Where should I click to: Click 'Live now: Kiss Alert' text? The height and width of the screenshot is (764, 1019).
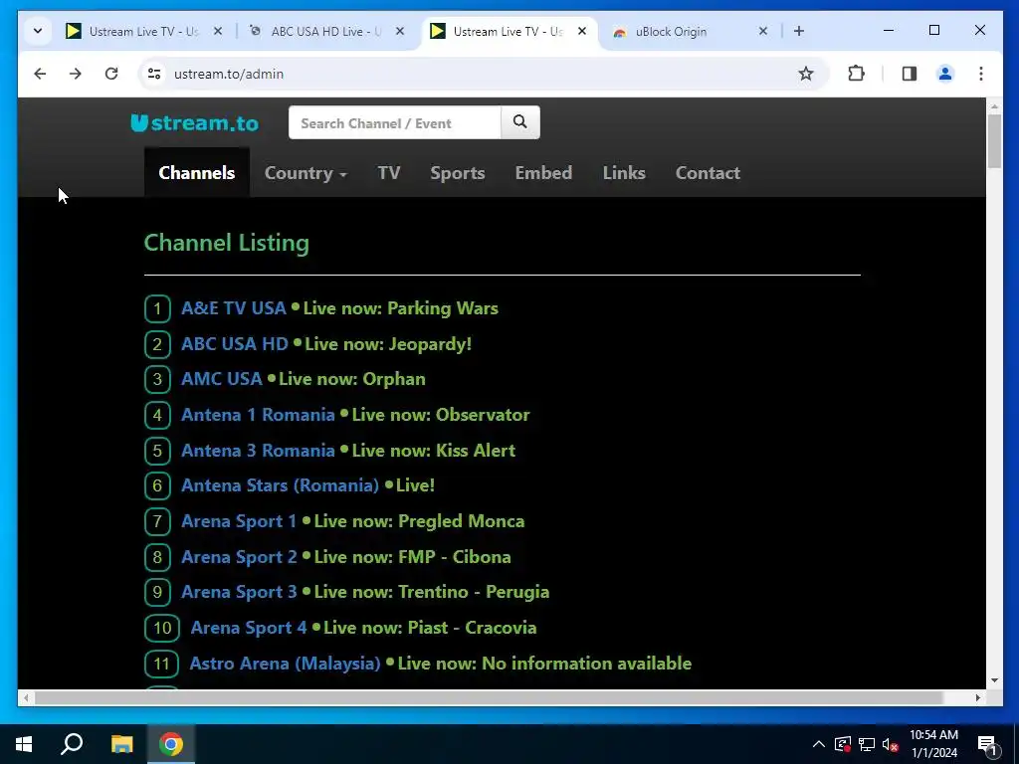coord(434,451)
